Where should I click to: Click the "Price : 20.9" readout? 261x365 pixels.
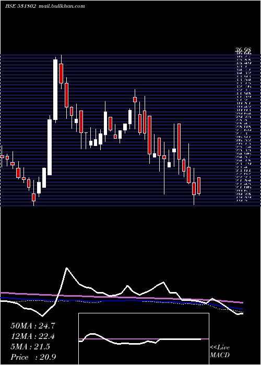33,357
